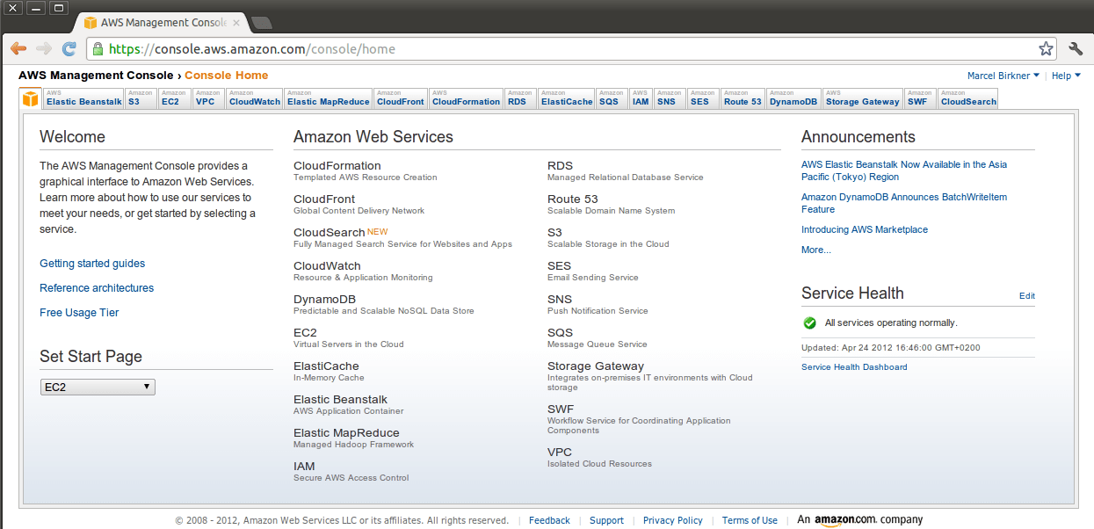The width and height of the screenshot is (1094, 529).
Task: Click the browser back arrow
Action: tap(18, 49)
